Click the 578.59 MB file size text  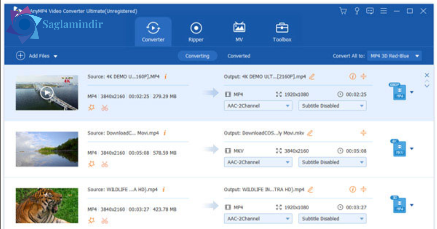coord(165,153)
